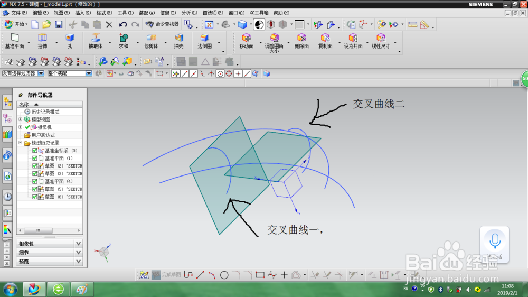Click the 开始 start button
Viewport: 528px width, 297px height.
[15, 24]
